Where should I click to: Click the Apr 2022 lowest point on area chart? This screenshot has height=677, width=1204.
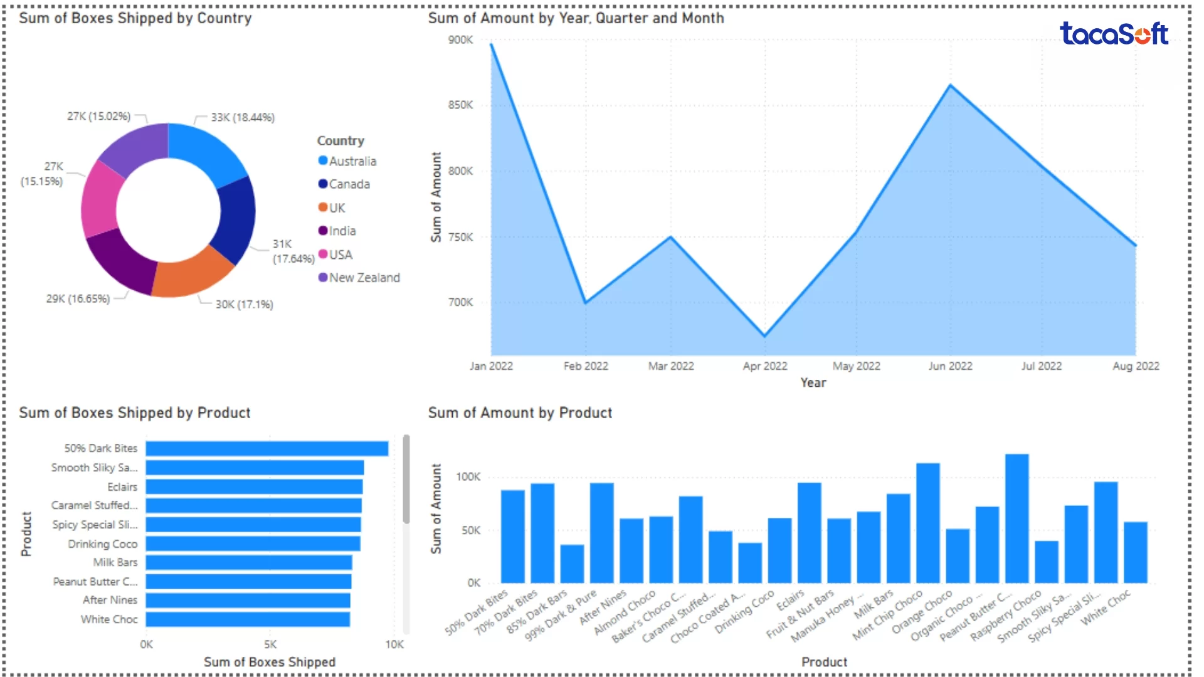(764, 336)
